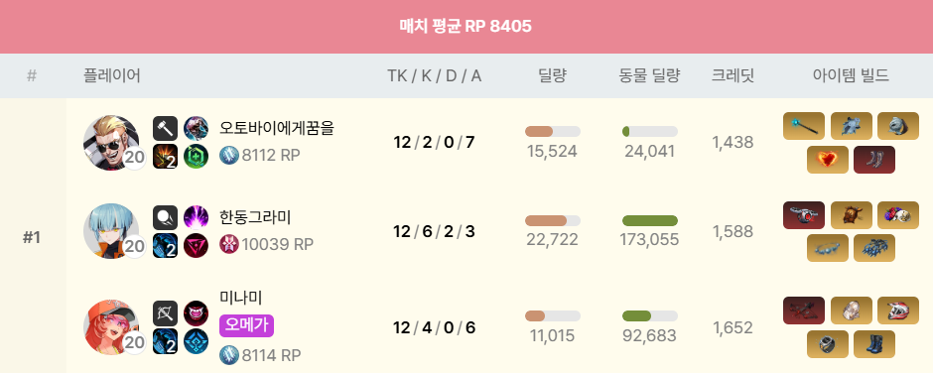
Task: Open player profile 한동그라미
Action: click(255, 217)
